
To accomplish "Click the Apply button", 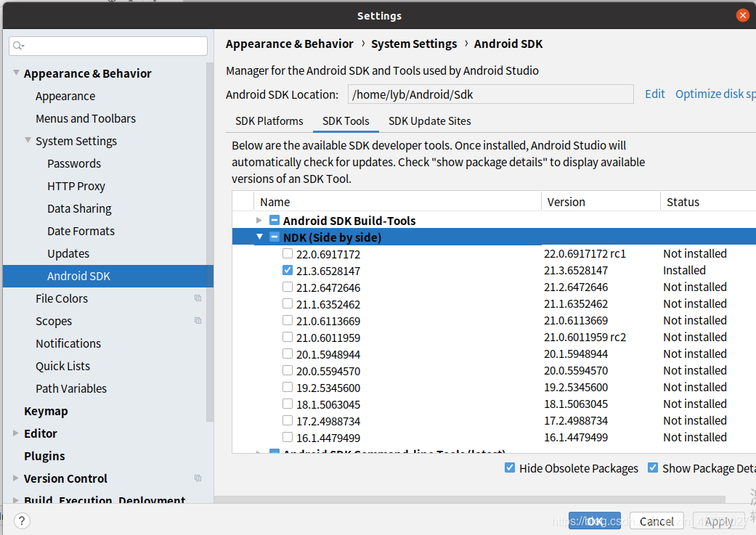I will coord(719,521).
